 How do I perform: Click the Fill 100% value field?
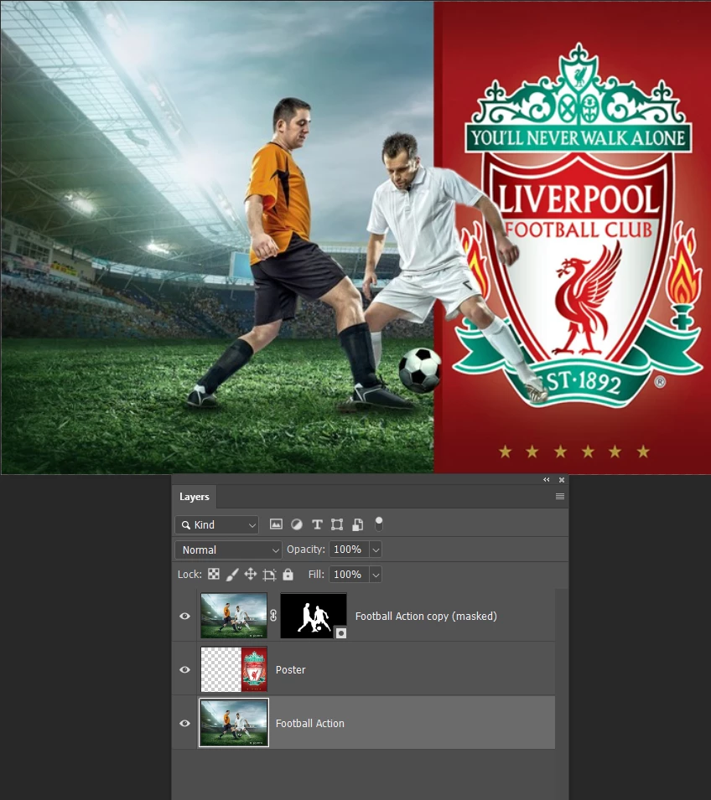tap(350, 575)
